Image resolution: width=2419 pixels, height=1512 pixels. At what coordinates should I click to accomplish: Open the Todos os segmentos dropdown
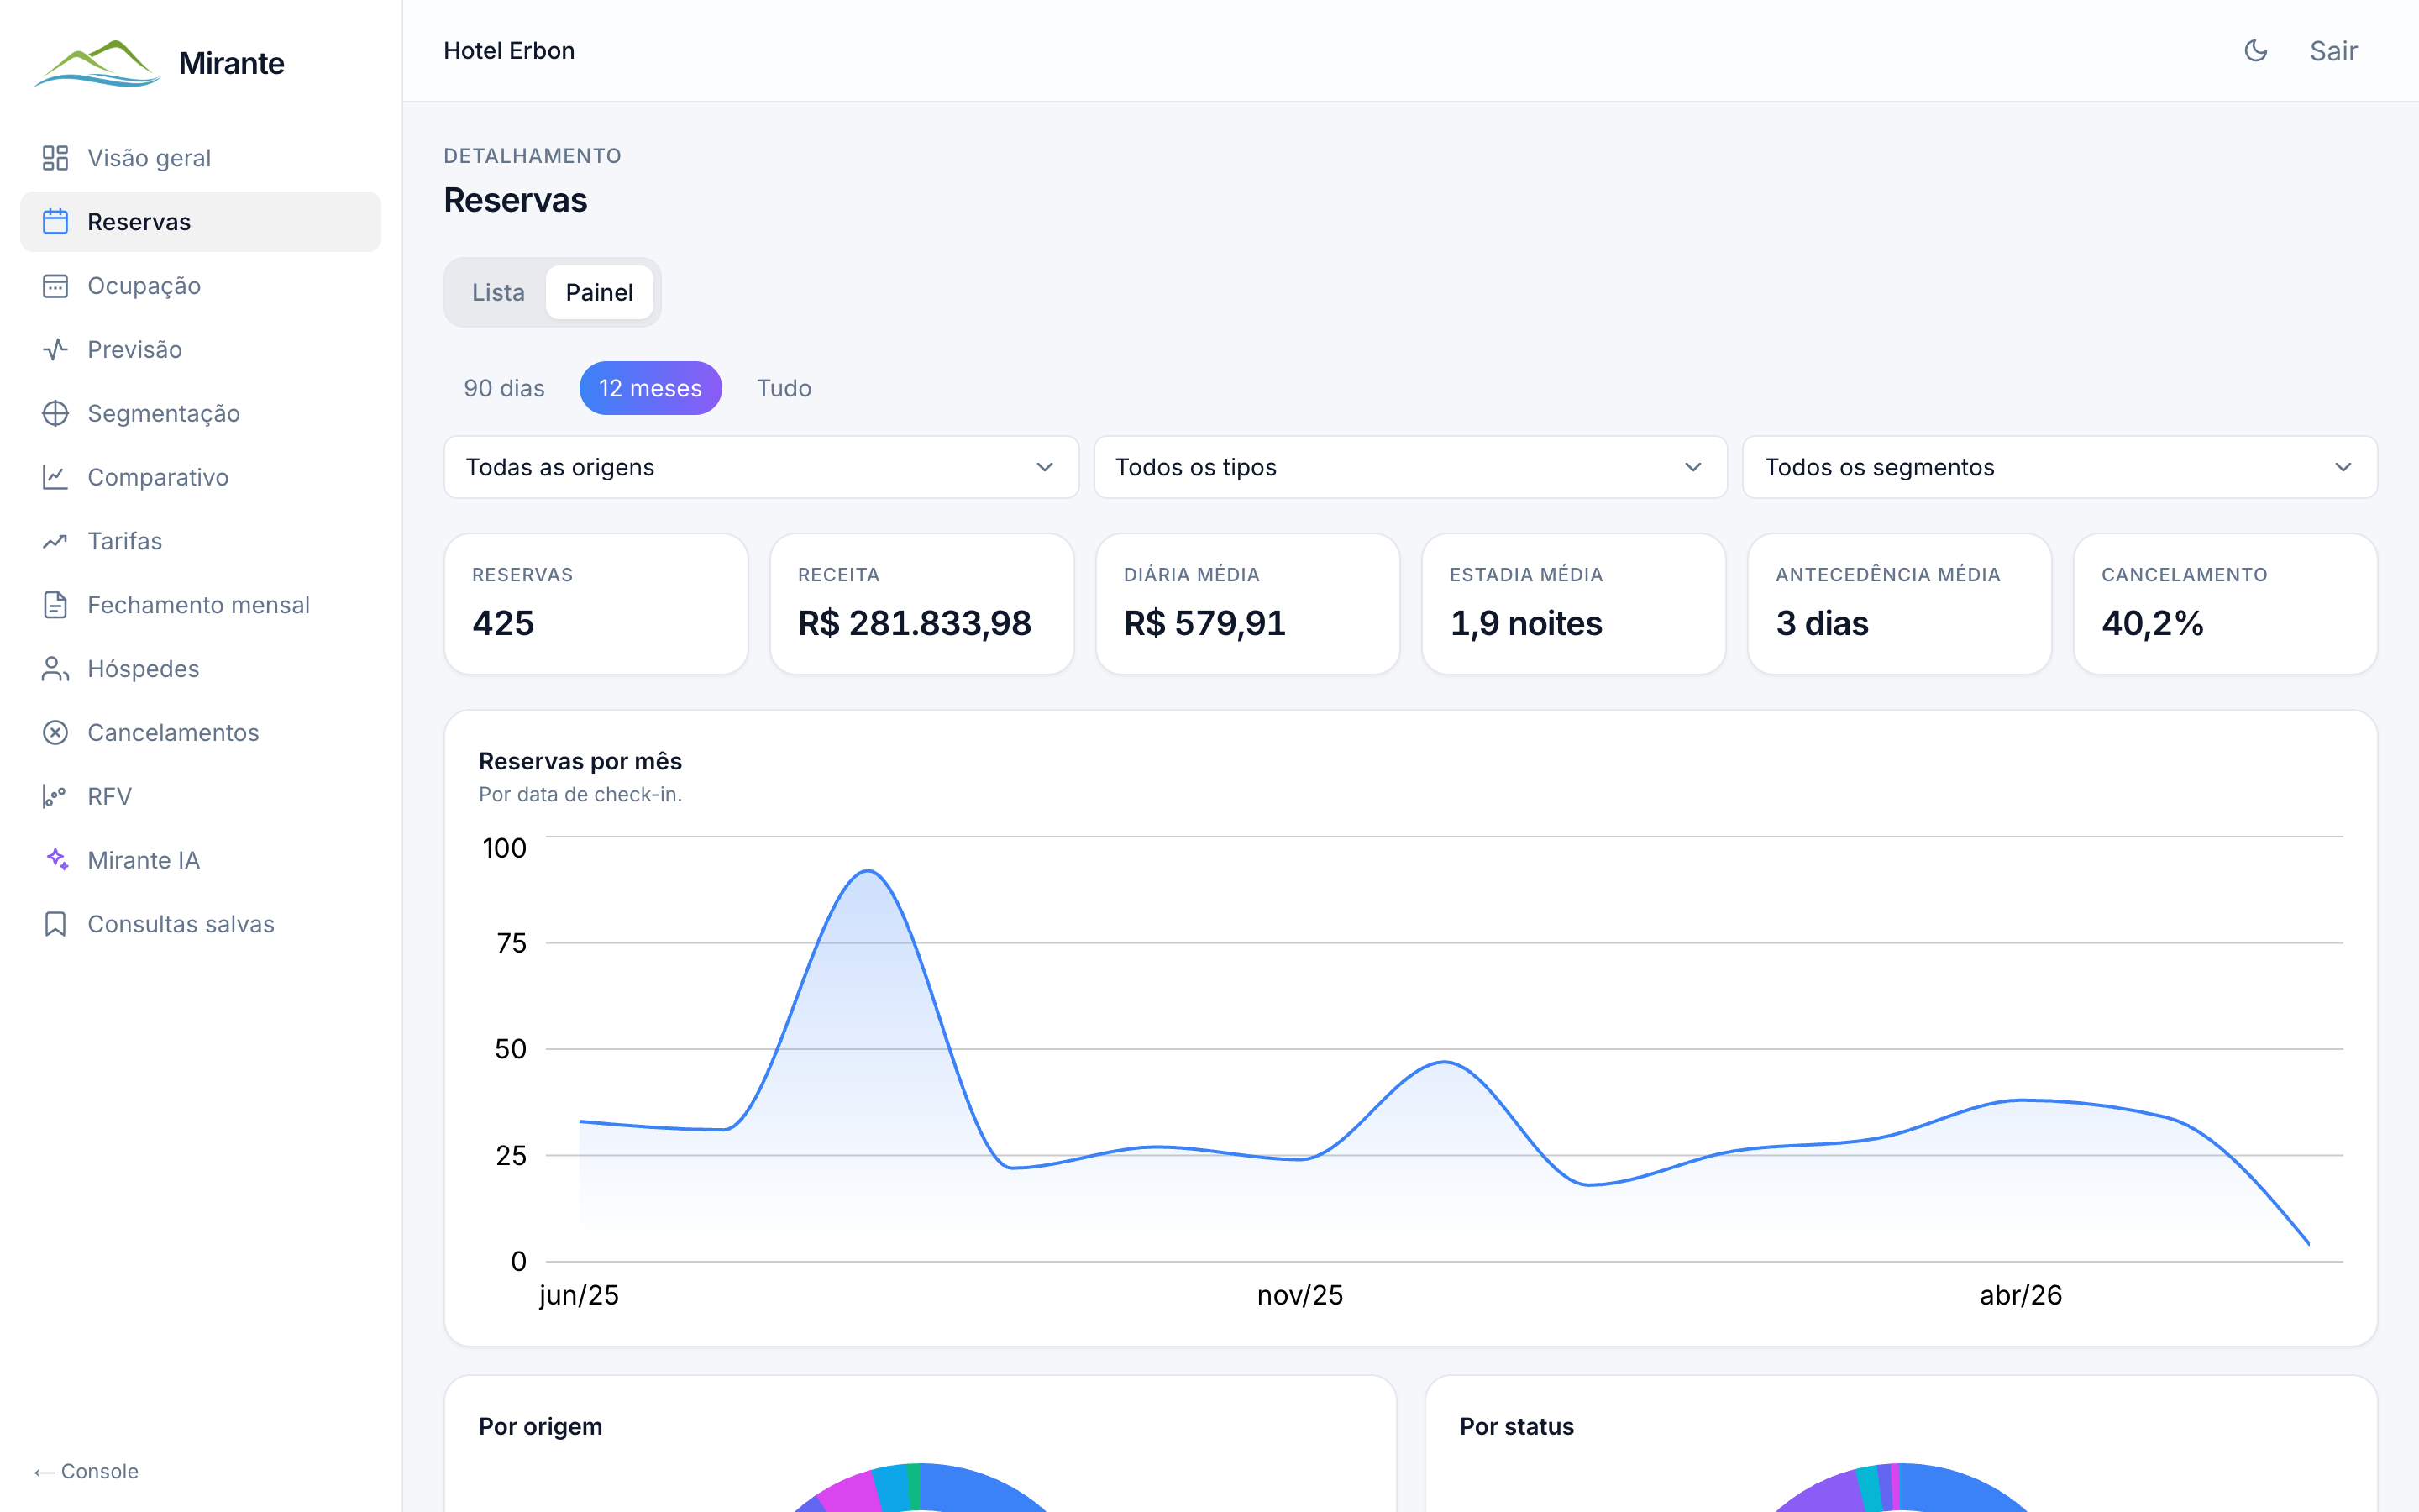coord(2060,467)
